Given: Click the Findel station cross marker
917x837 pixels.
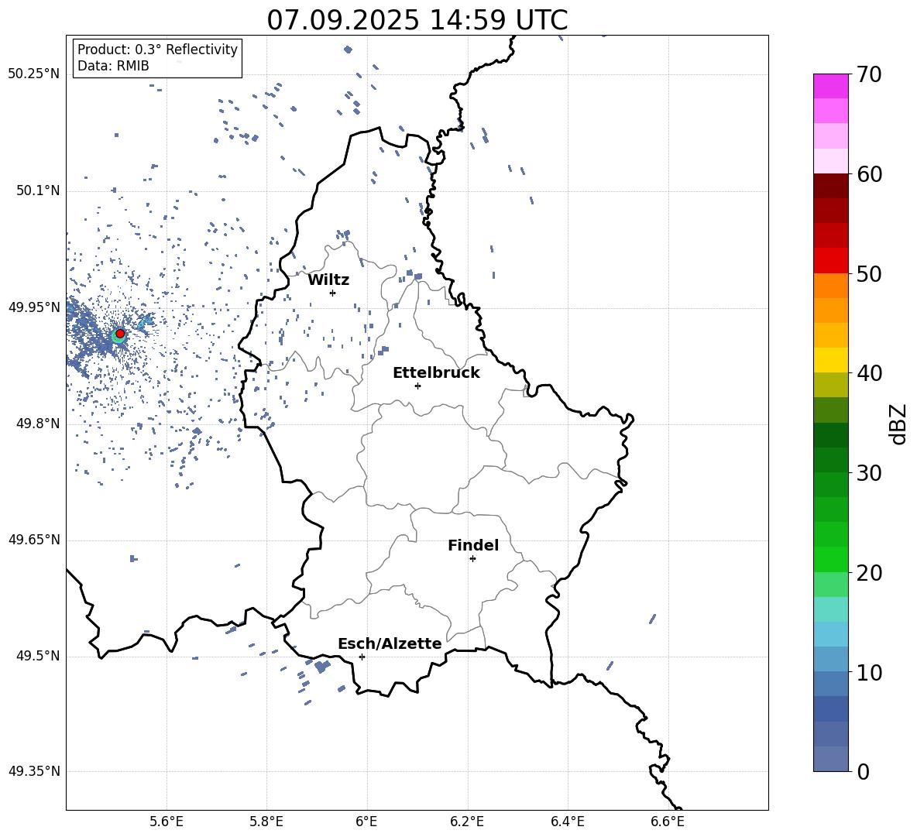Looking at the screenshot, I should click(472, 559).
